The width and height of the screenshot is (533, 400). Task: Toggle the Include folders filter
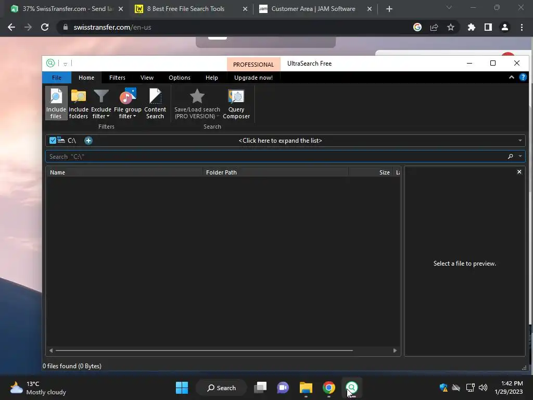point(79,103)
